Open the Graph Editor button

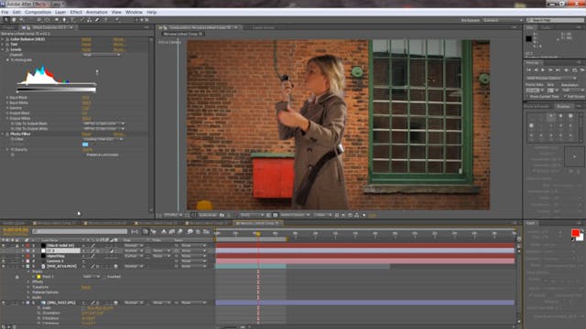[x=206, y=231]
